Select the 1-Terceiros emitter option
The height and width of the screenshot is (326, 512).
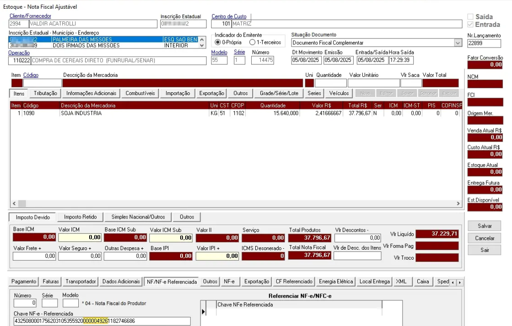(x=265, y=43)
